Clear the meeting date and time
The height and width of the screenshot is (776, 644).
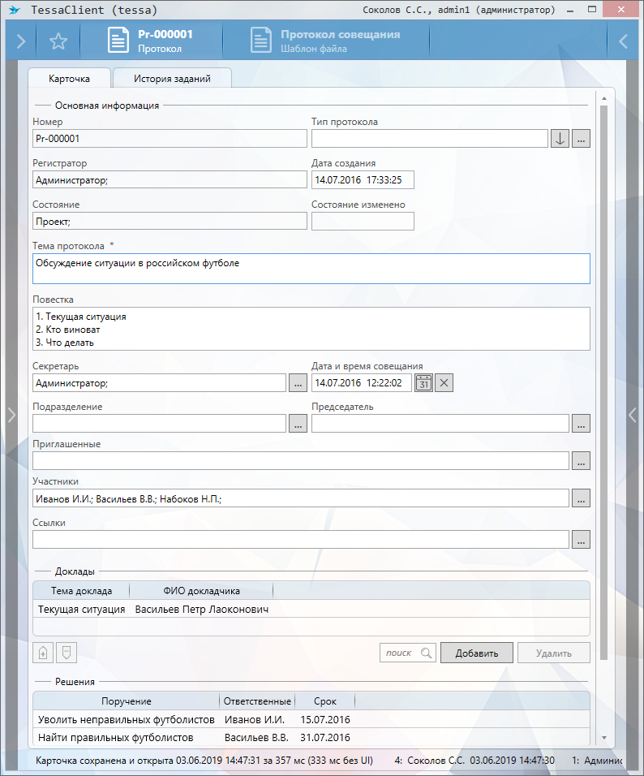point(444,382)
